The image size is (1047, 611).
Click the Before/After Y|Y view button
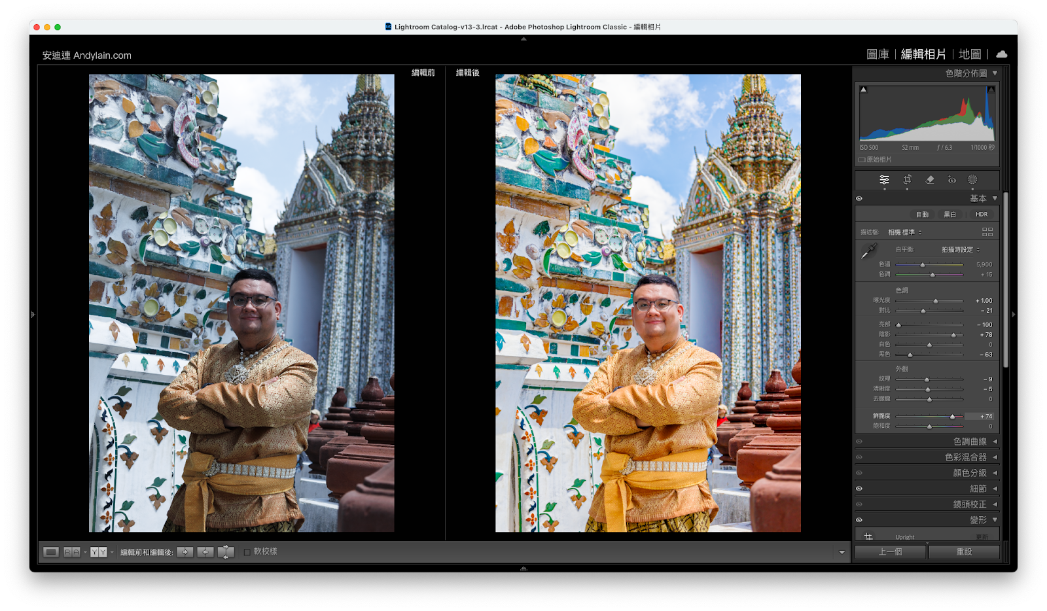[x=99, y=552]
